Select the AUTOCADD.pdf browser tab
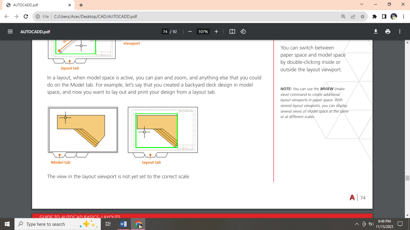Viewport: 410px width, 230px height. (x=38, y=5)
